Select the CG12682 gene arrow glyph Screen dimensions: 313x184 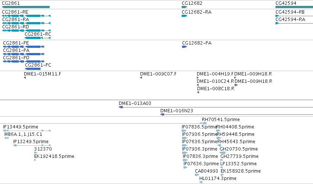tap(184, 7)
